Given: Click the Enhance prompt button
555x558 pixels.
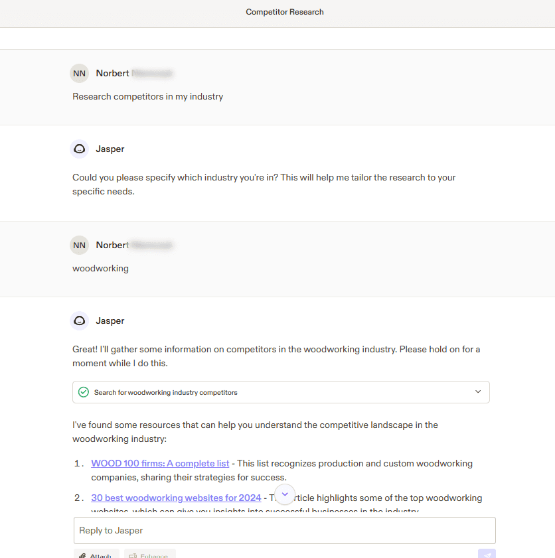Looking at the screenshot, I should coord(150,554).
